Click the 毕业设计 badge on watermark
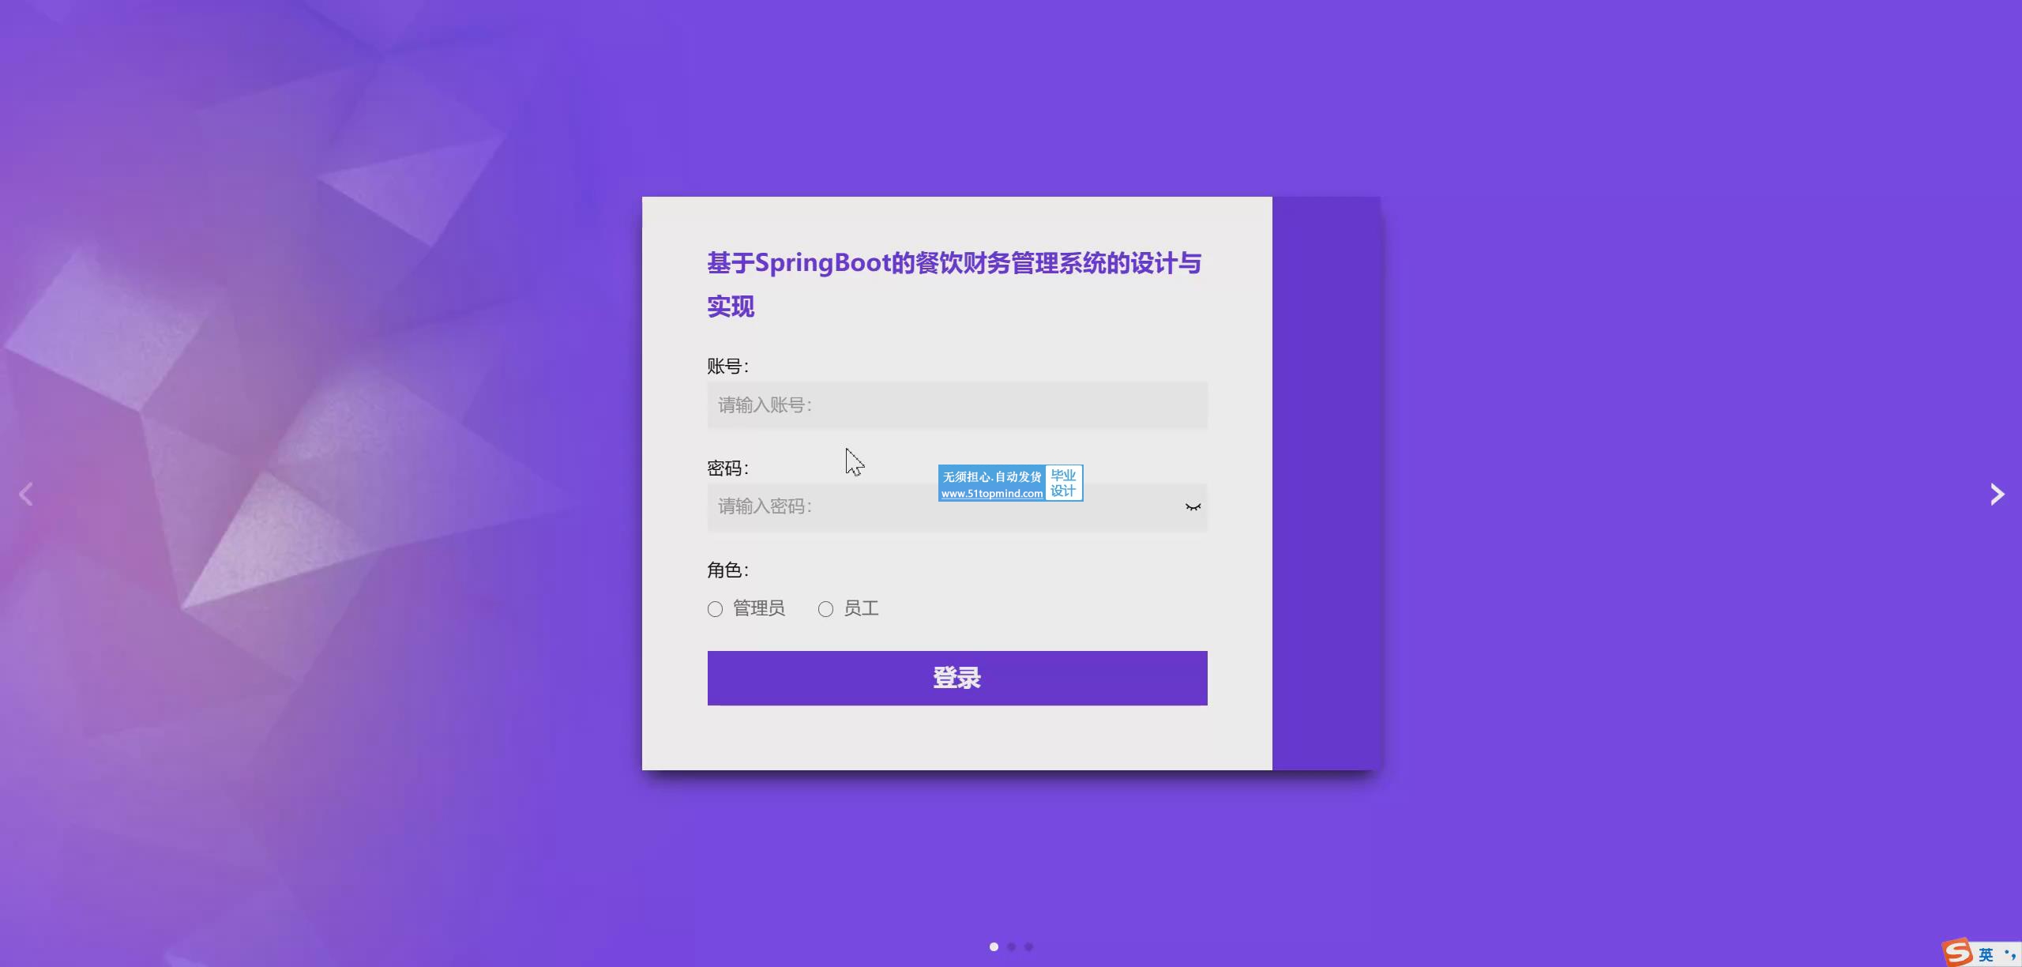2022x967 pixels. 1063,483
